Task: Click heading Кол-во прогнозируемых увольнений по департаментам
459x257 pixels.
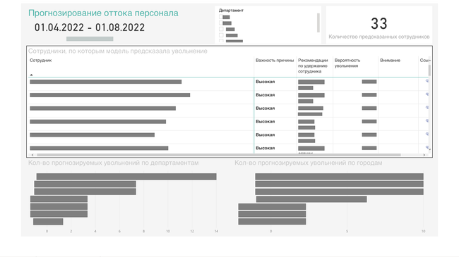Action: click(x=113, y=163)
